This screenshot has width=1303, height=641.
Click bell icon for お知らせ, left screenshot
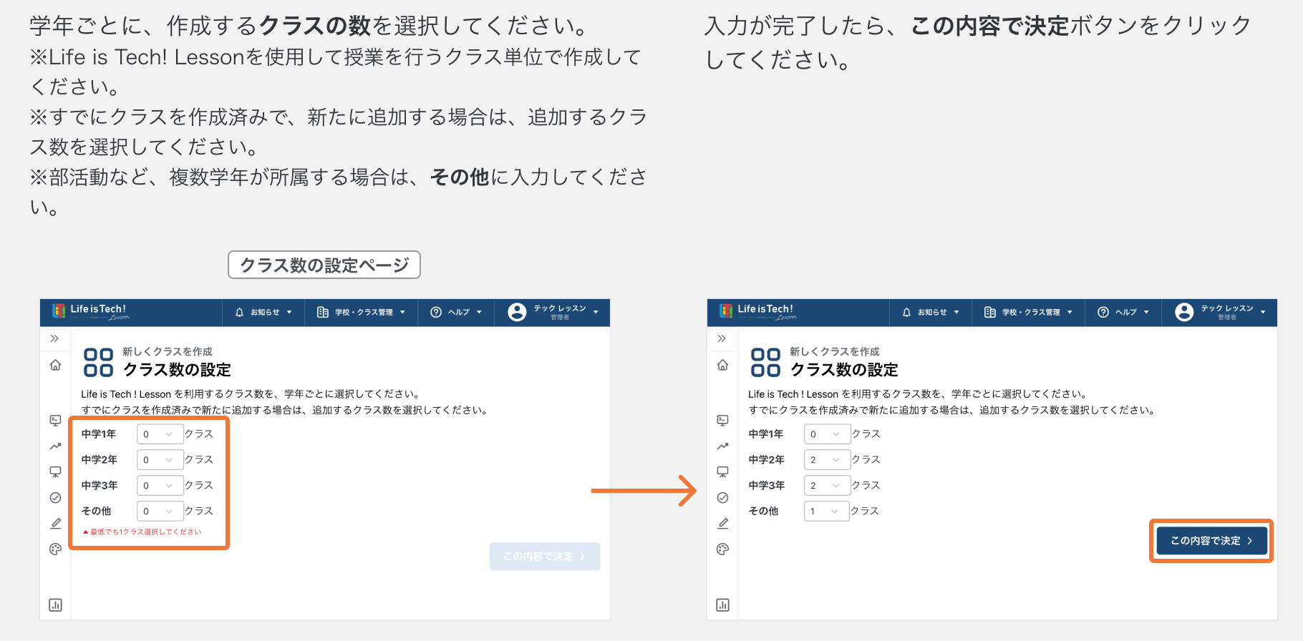tap(240, 313)
